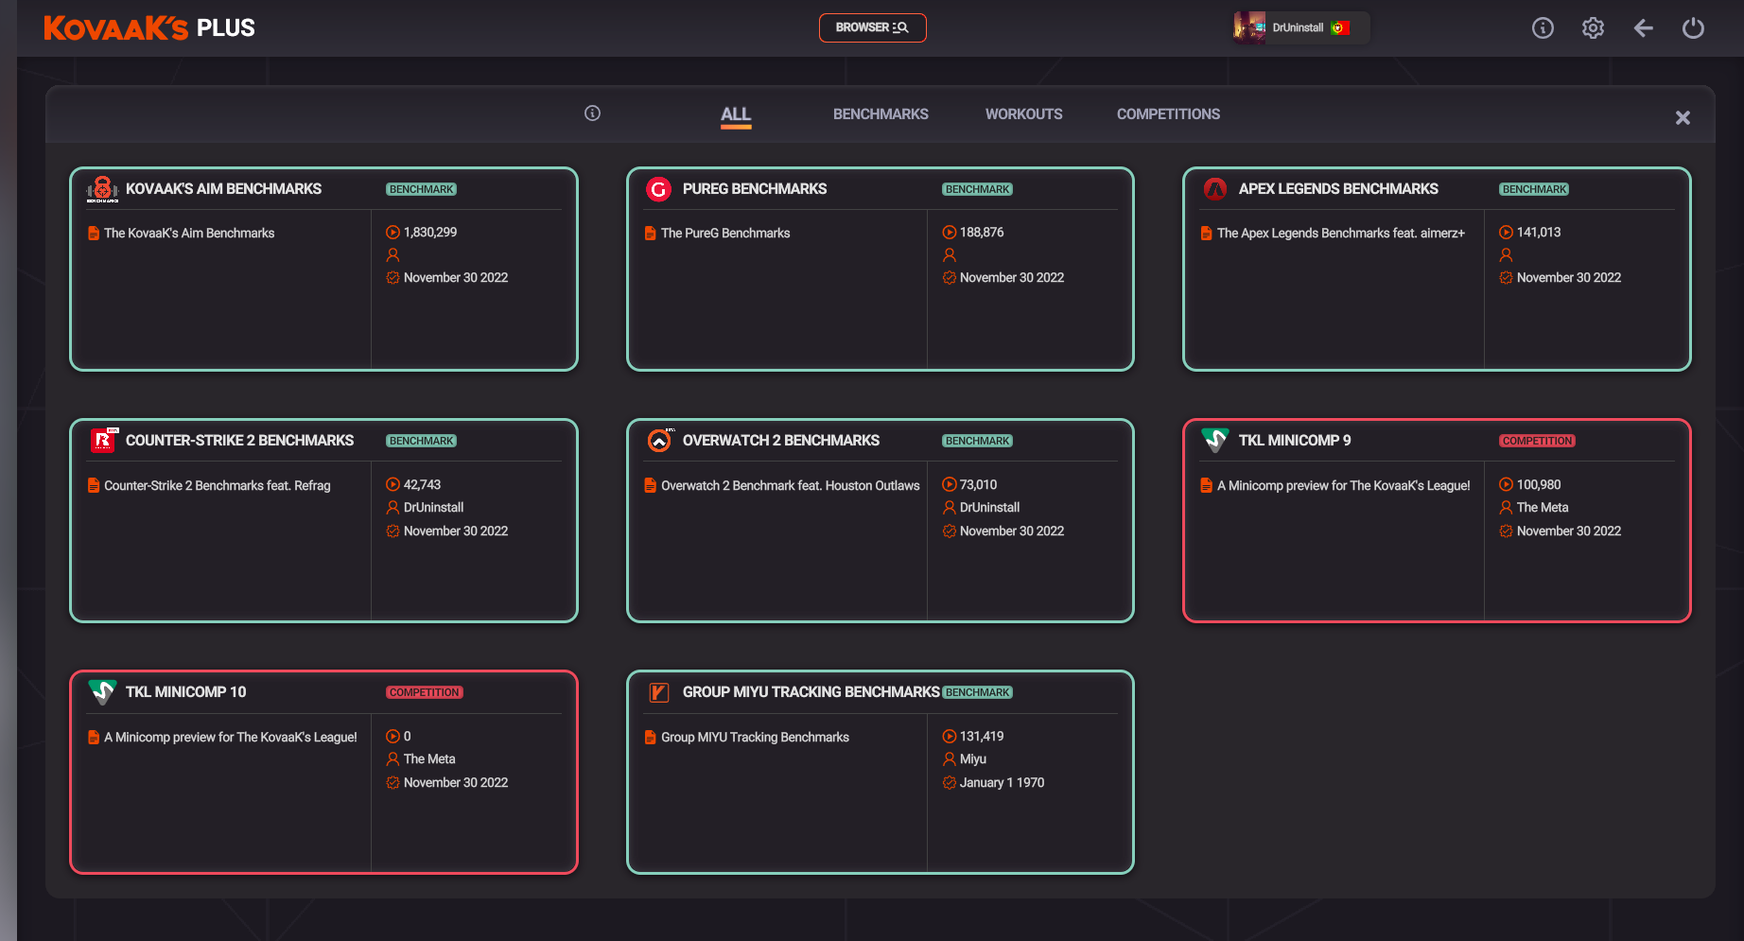Open the PUREG BENCHMARKS card title
Screen dimensions: 1744x941
755,189
